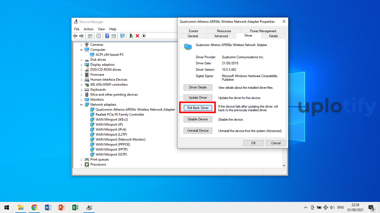This screenshot has width=380, height=213.
Task: Switch to the Resources tab
Action: click(x=224, y=31)
